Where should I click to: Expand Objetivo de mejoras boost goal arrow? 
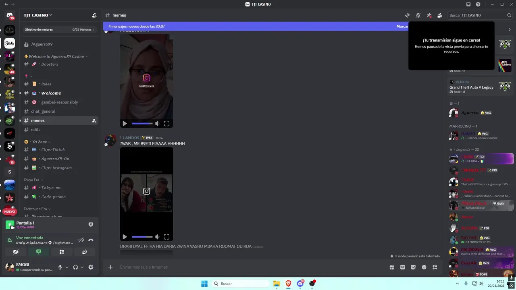[x=94, y=29]
